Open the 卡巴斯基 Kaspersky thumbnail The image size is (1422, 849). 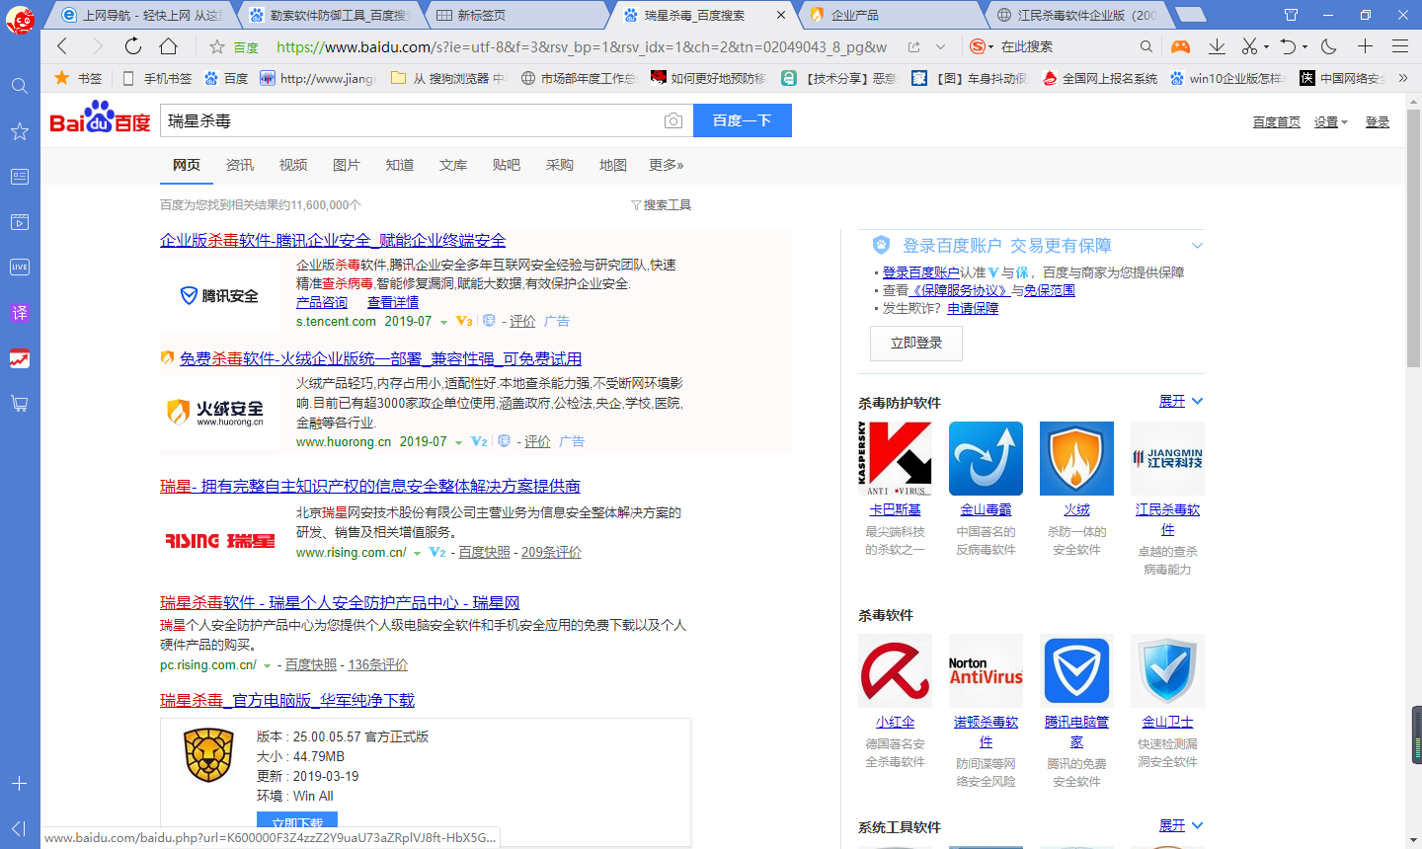pos(895,459)
